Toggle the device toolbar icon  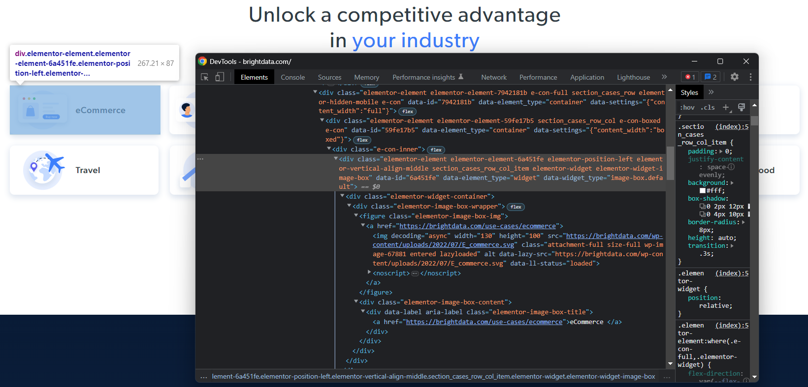coord(220,77)
